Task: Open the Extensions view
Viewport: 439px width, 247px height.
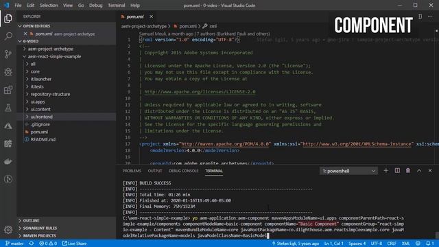Action: pyautogui.click(x=8, y=90)
